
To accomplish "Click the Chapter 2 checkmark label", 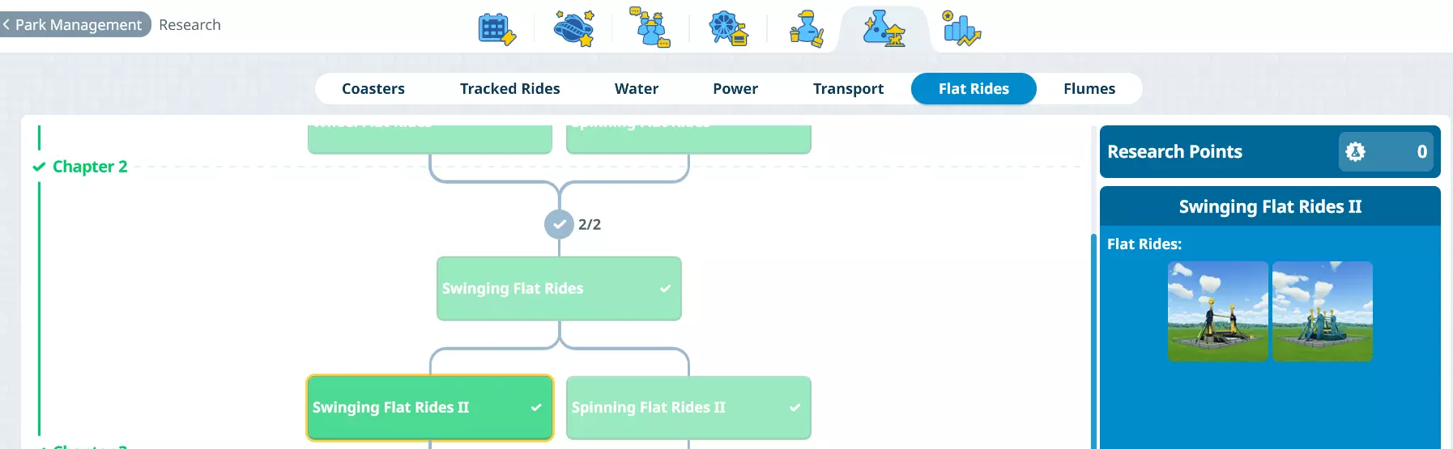I will [81, 167].
